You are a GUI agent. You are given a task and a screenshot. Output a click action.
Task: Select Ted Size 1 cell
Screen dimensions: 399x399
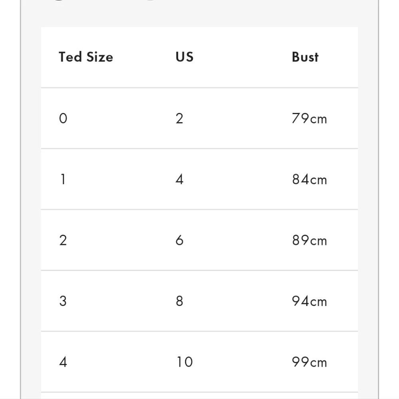point(63,180)
